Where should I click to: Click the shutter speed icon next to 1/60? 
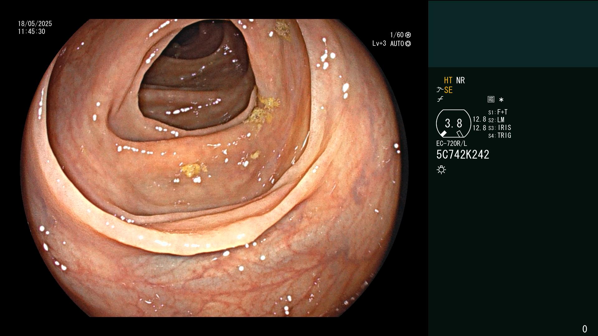(x=408, y=35)
